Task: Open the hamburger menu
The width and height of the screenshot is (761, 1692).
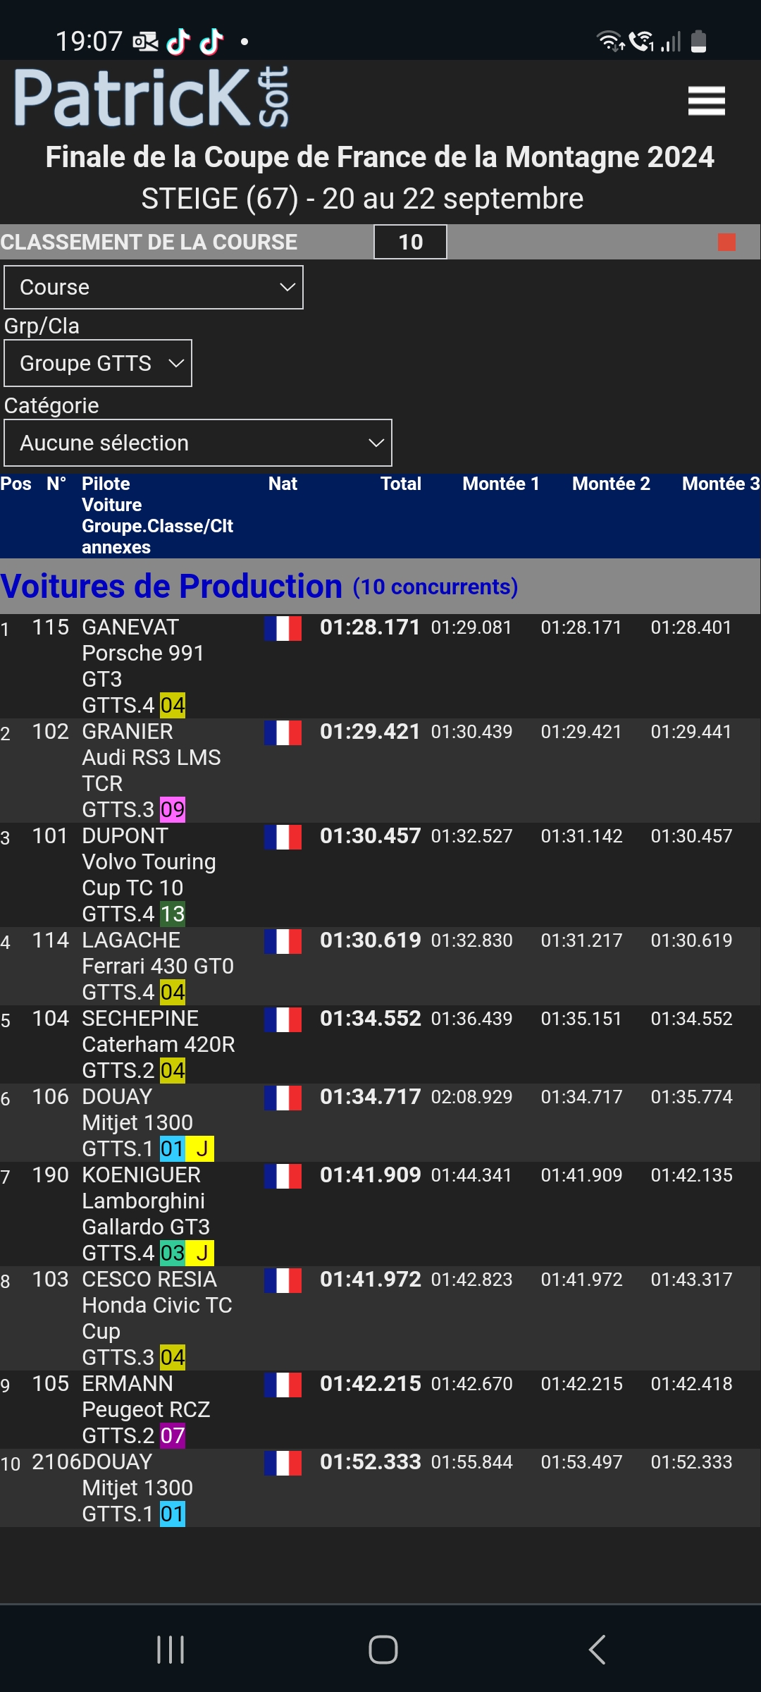Action: [706, 101]
